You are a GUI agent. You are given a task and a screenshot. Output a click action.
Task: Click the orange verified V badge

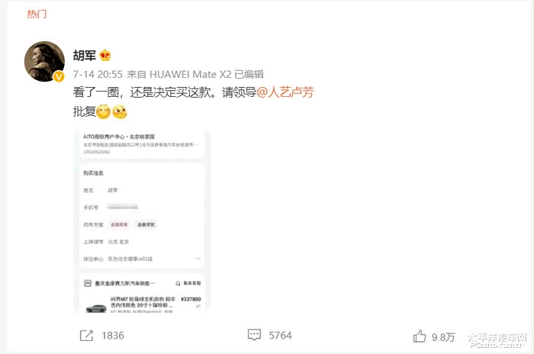click(x=59, y=76)
